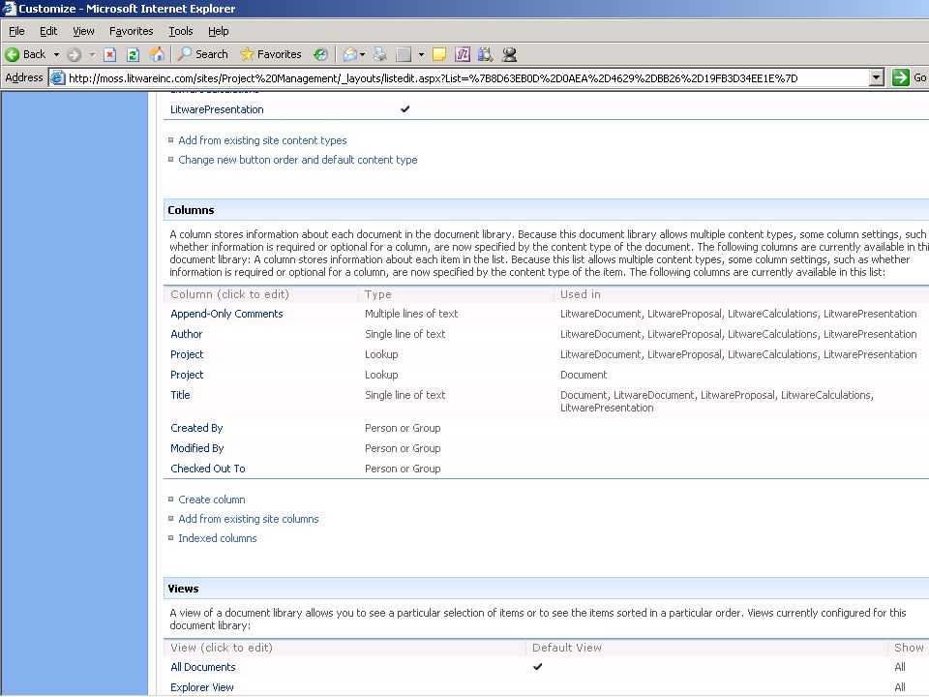Click the Internet Explorer title bar icon
929x697 pixels.
pyautogui.click(x=9, y=9)
